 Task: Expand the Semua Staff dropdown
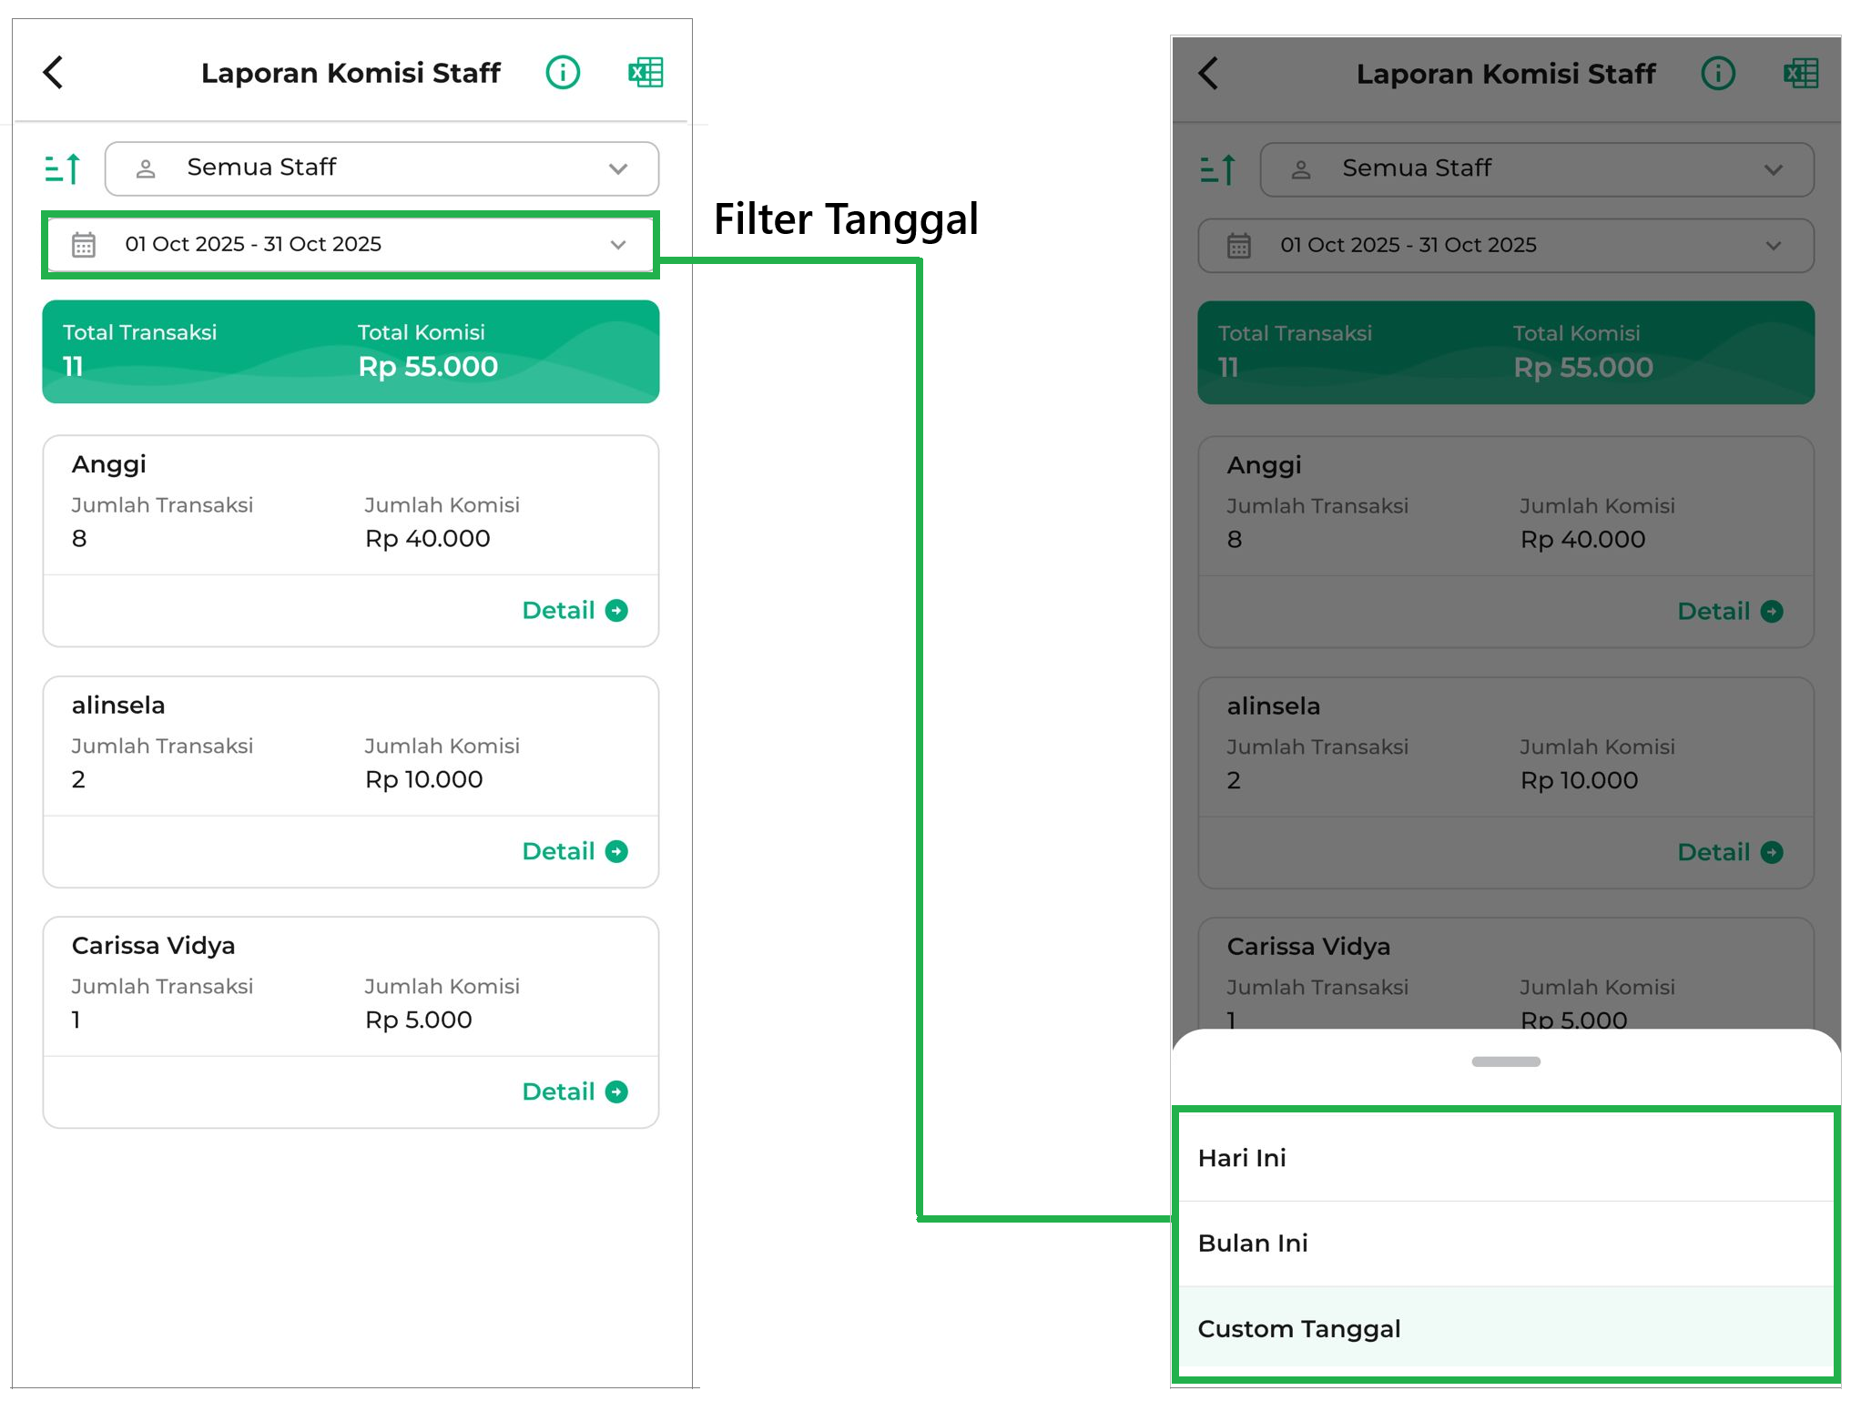381,168
